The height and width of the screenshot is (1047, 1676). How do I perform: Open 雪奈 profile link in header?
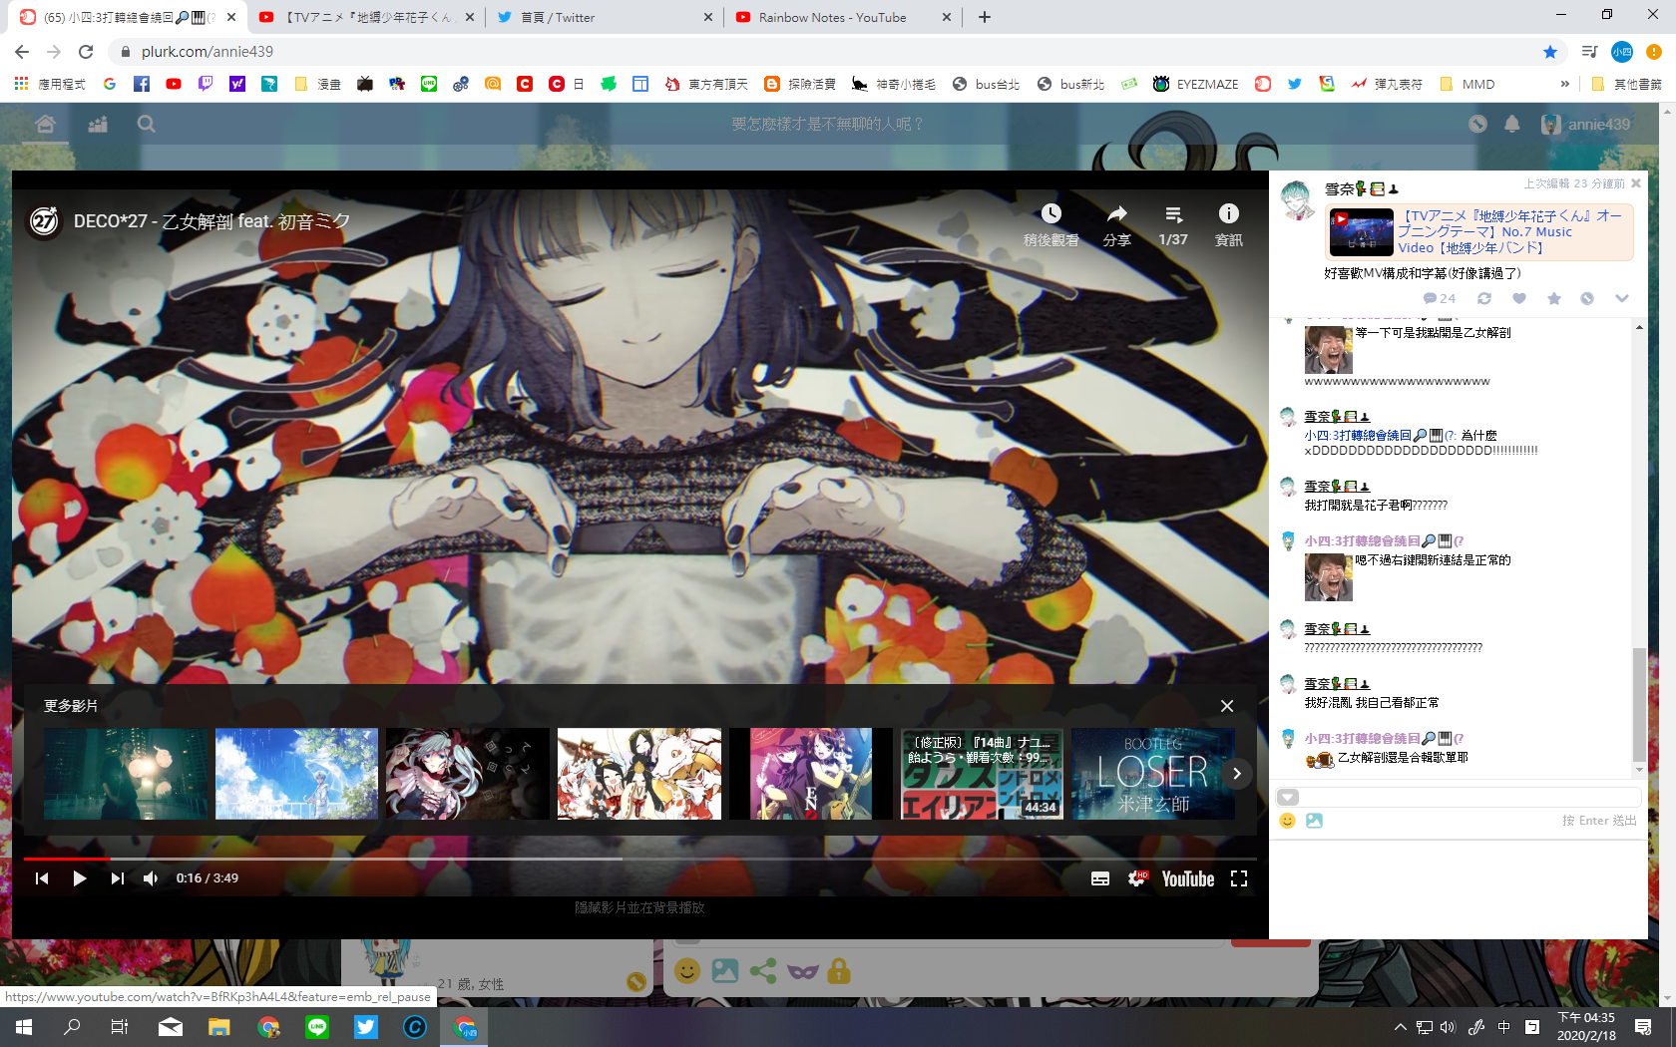1339,189
